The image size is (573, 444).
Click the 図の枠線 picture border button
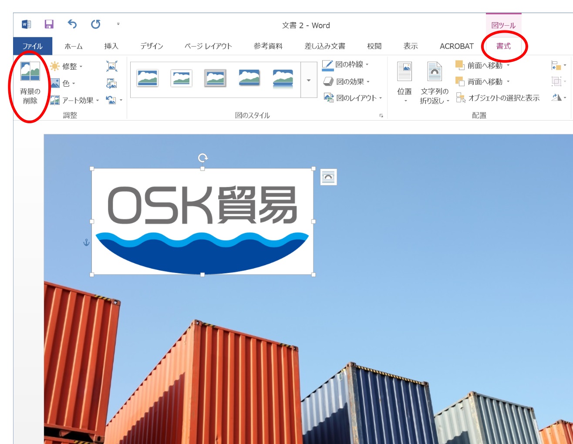click(x=345, y=64)
